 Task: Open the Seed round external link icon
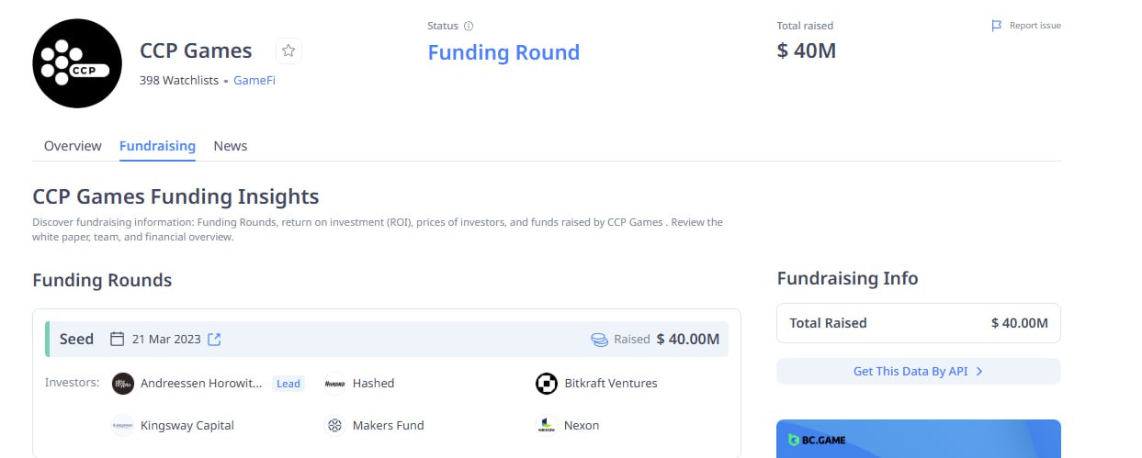(x=214, y=340)
